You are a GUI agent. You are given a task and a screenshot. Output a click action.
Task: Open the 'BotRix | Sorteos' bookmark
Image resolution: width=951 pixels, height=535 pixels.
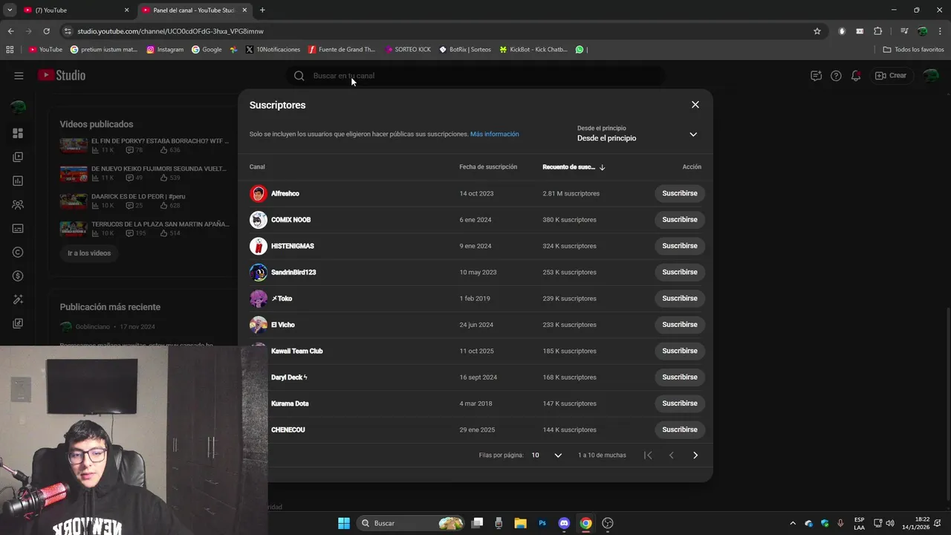pyautogui.click(x=465, y=49)
